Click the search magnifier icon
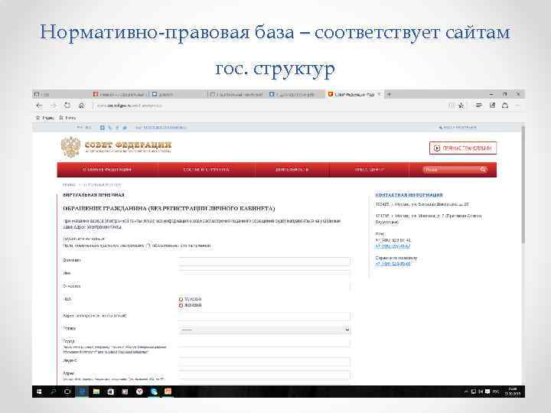The image size is (551, 413). 483,170
